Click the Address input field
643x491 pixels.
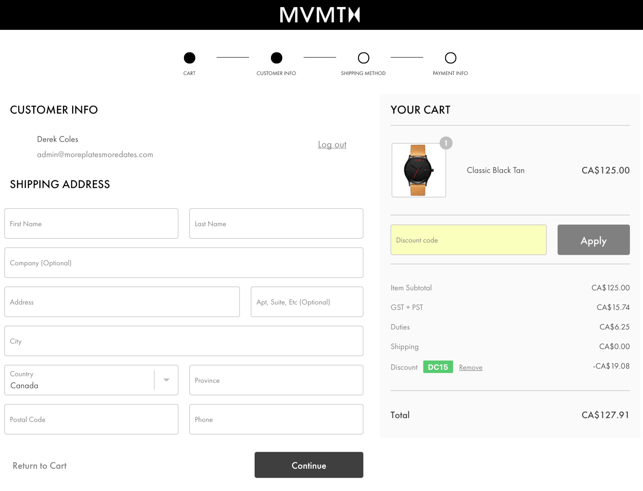(x=122, y=302)
